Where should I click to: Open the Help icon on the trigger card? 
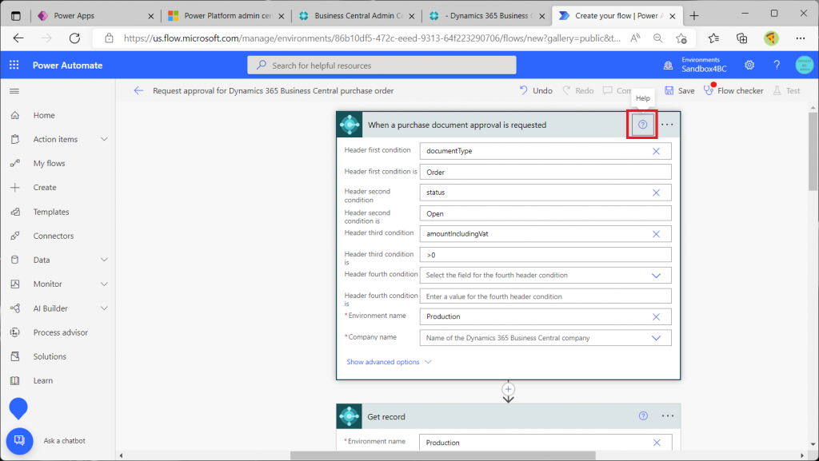(642, 125)
